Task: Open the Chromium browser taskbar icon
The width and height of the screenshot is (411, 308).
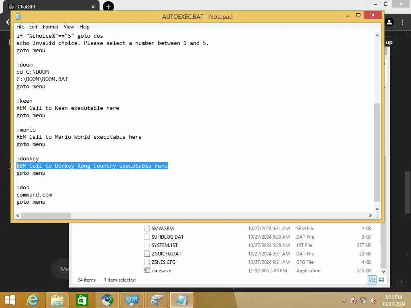Action: click(x=107, y=300)
